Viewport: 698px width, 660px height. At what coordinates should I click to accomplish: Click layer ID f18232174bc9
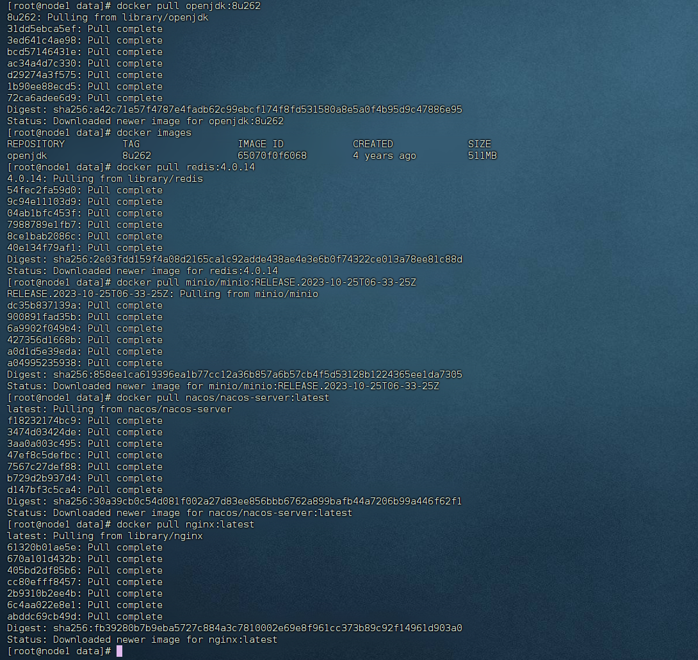[x=42, y=421]
